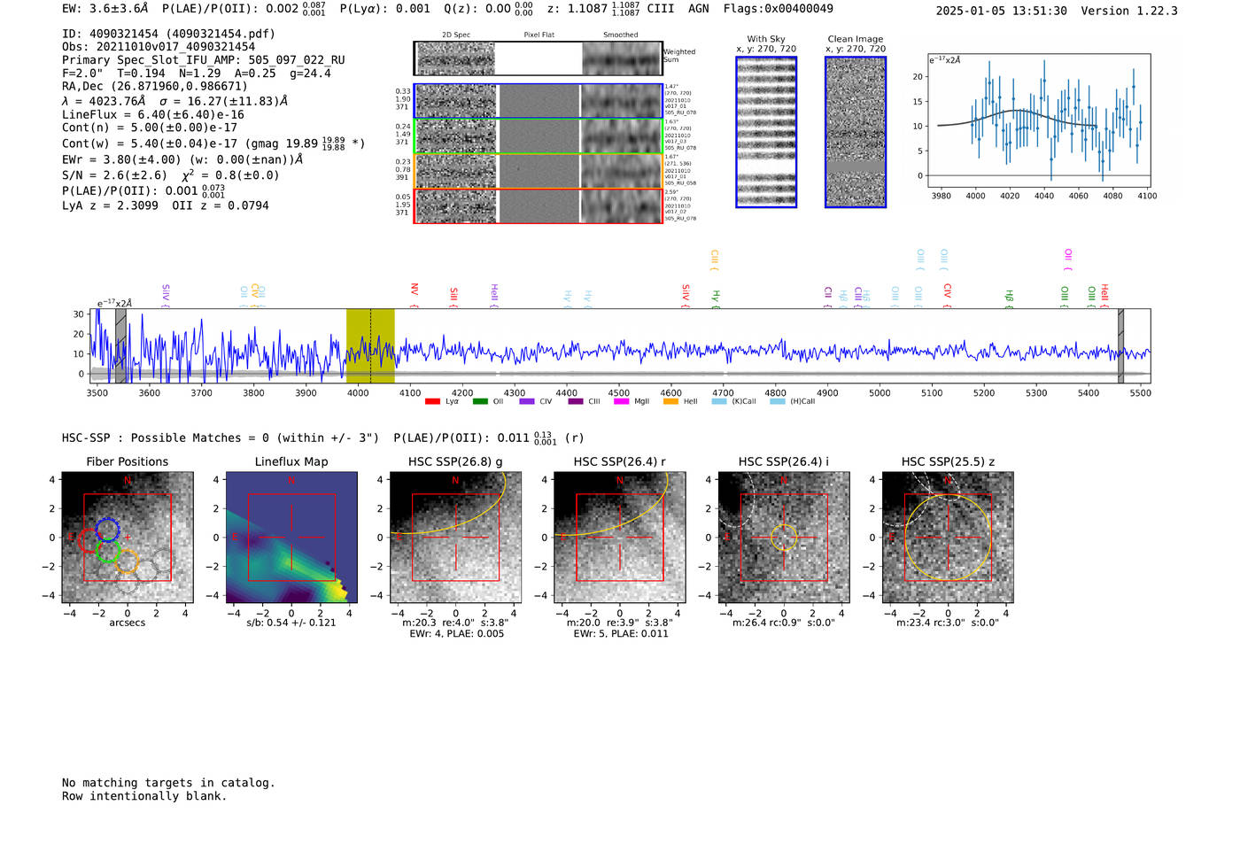Click the MgII magenta legend swatch
This screenshot has height=844, width=1240.
[x=621, y=401]
